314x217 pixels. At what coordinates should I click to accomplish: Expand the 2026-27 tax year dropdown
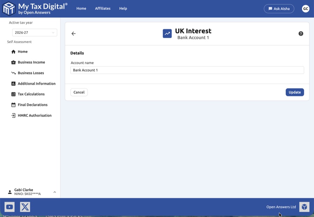[35, 32]
